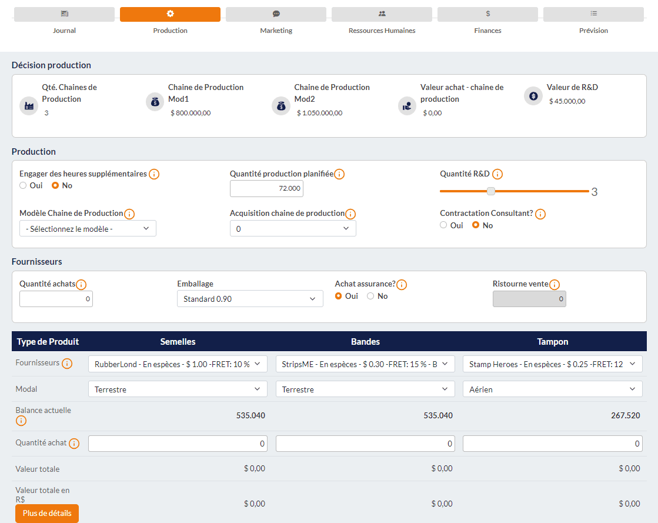The image size is (658, 523).
Task: Go to the Ressources Humaines section
Action: pos(382,15)
